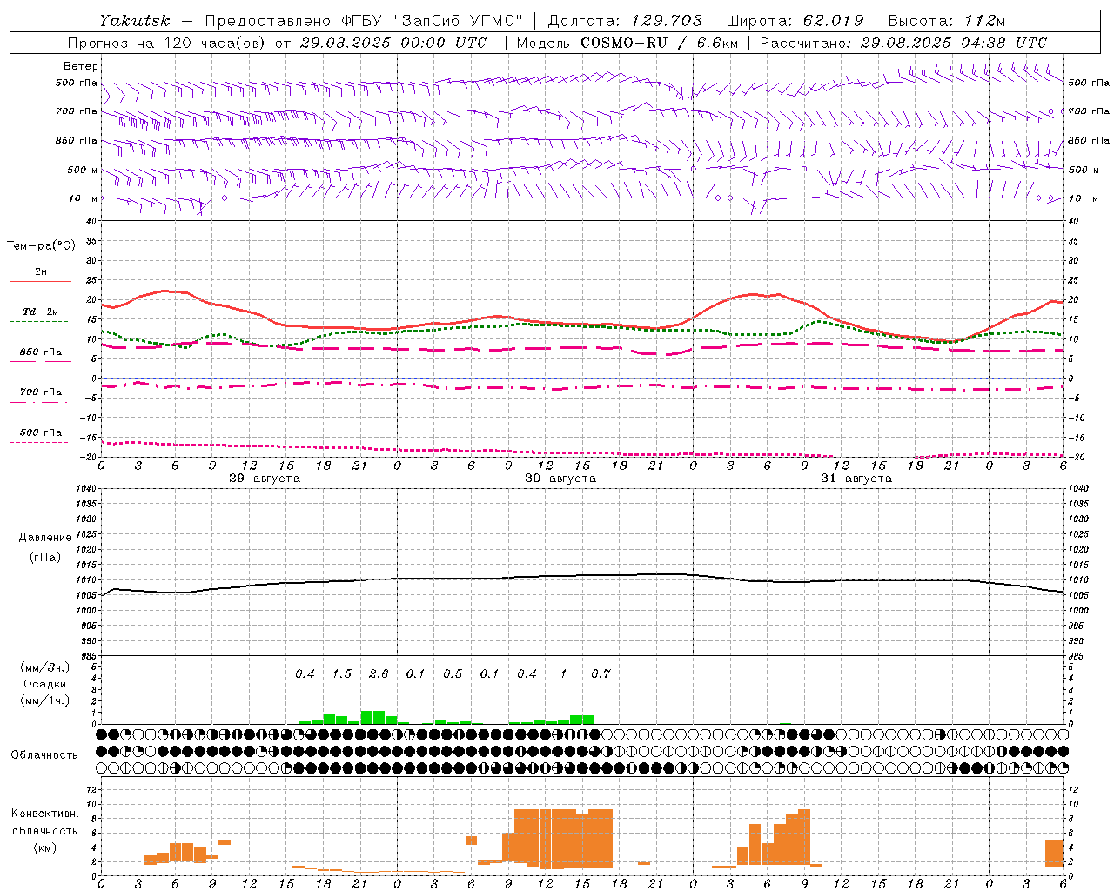Click the 850 гПа temperature legend line sample
The height and width of the screenshot is (891, 1114).
tap(40, 361)
